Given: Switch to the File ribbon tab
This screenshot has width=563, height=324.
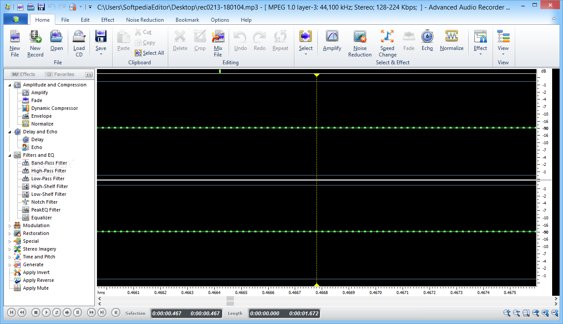Looking at the screenshot, I should click(65, 20).
